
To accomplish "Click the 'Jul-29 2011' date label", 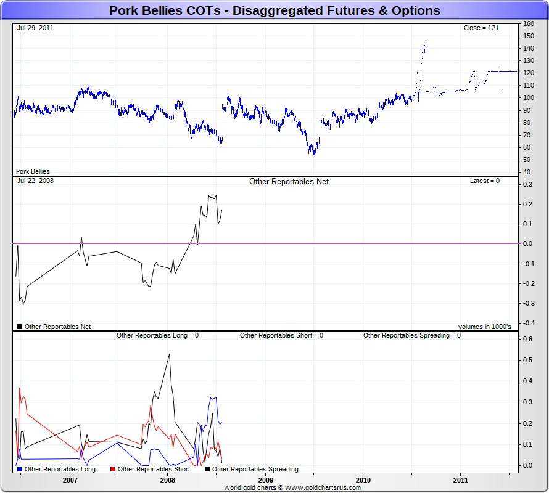I will pyautogui.click(x=35, y=28).
